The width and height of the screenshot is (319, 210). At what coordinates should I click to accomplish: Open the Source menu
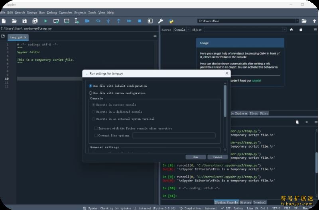tap(32, 13)
